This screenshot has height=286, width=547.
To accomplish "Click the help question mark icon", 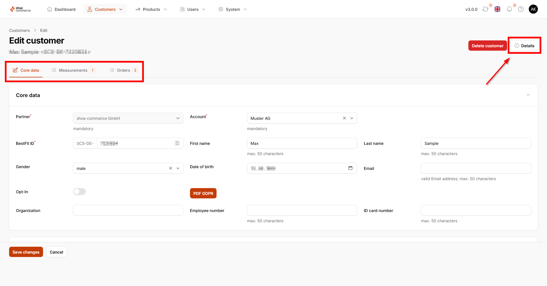I will click(x=521, y=9).
